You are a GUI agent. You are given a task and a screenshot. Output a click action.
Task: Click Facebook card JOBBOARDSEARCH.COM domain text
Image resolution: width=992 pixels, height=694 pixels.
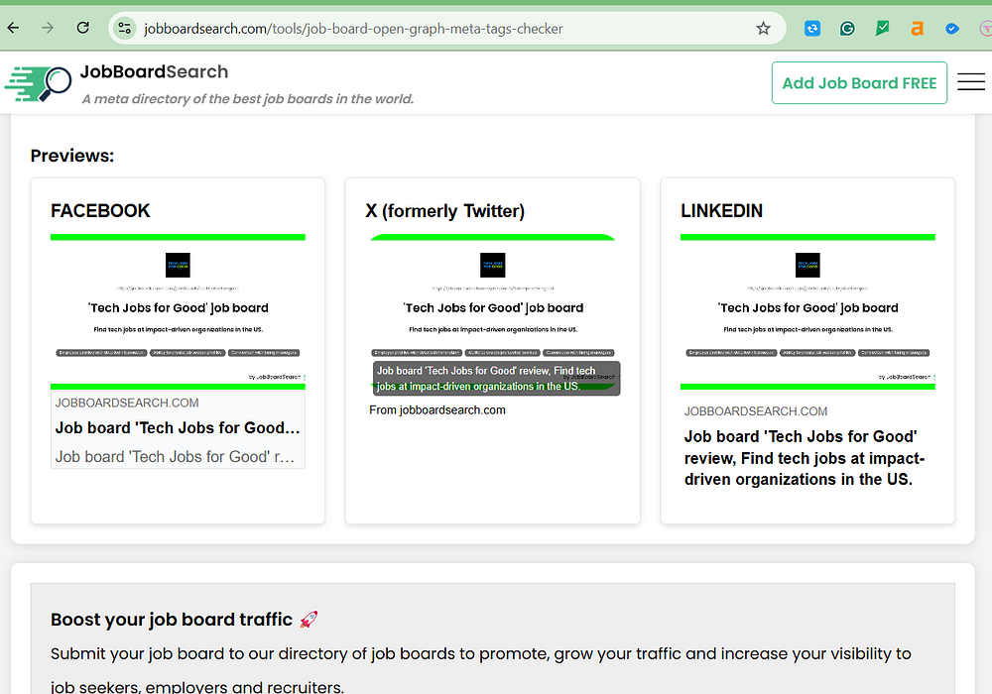point(127,403)
